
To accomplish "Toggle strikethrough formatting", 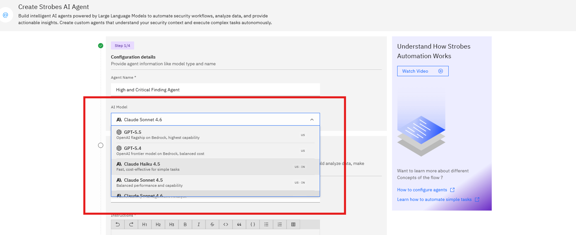I will (212, 224).
